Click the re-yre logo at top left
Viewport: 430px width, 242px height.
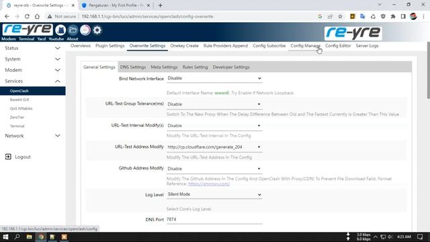click(27, 30)
